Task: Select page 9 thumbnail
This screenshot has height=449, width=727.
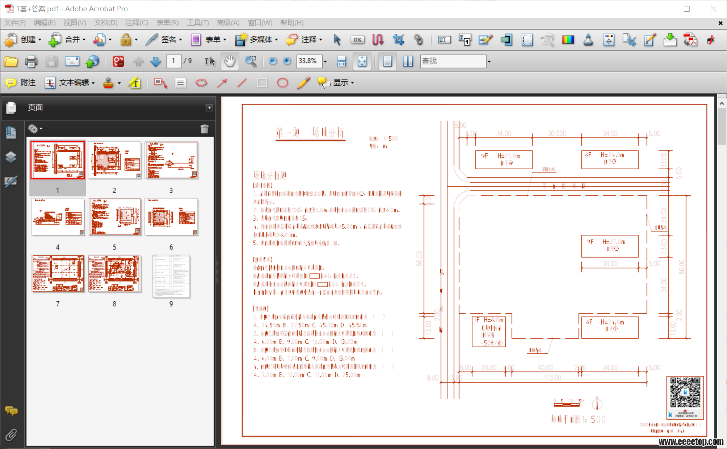Action: 171,277
